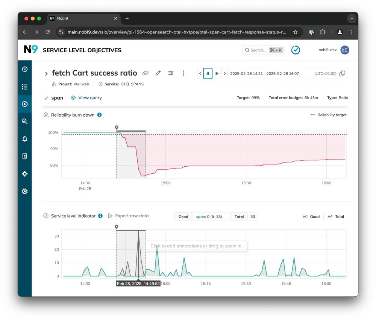Show Service level indicator info tooltip
This screenshot has width=376, height=320.
[100, 216]
